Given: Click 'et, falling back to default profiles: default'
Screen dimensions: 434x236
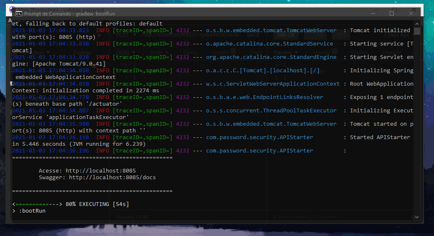Looking at the screenshot, I should click(x=87, y=24).
